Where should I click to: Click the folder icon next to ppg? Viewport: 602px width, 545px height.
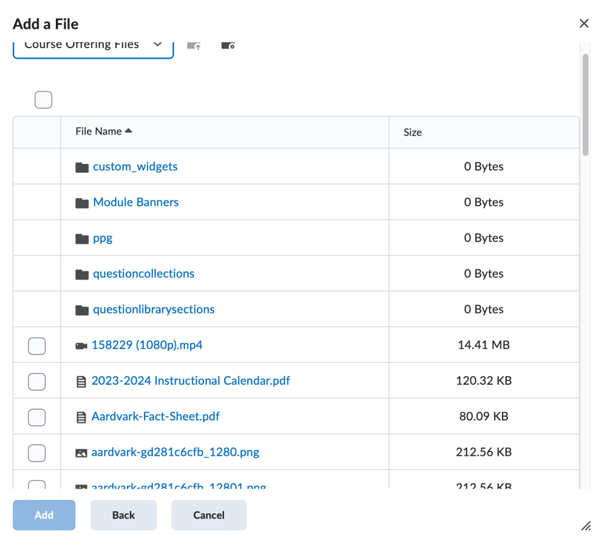82,239
